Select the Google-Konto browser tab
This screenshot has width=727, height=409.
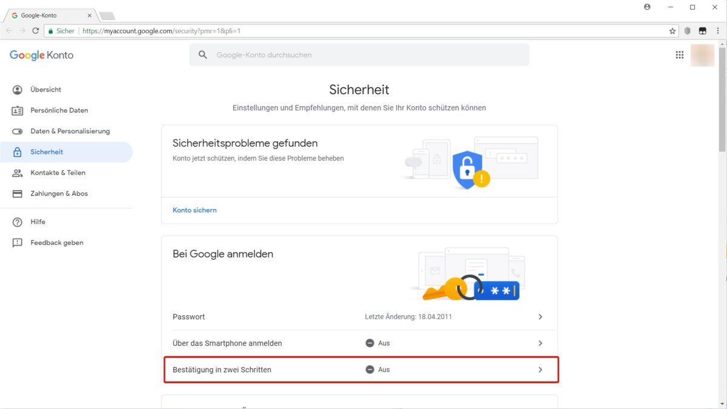coord(48,15)
